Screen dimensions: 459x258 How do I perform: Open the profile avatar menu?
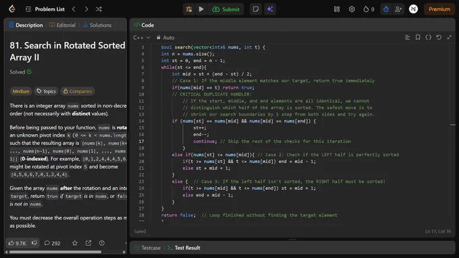413,9
